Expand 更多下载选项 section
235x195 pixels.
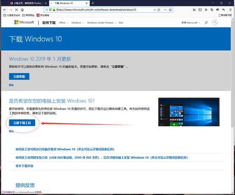coord(25,166)
